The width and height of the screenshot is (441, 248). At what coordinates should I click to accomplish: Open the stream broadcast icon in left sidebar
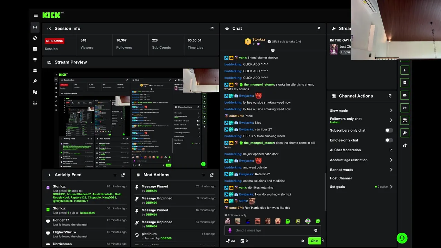point(35,27)
